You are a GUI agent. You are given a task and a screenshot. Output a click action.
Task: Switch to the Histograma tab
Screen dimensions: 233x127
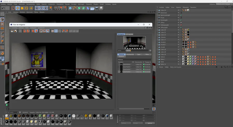coord(129,34)
